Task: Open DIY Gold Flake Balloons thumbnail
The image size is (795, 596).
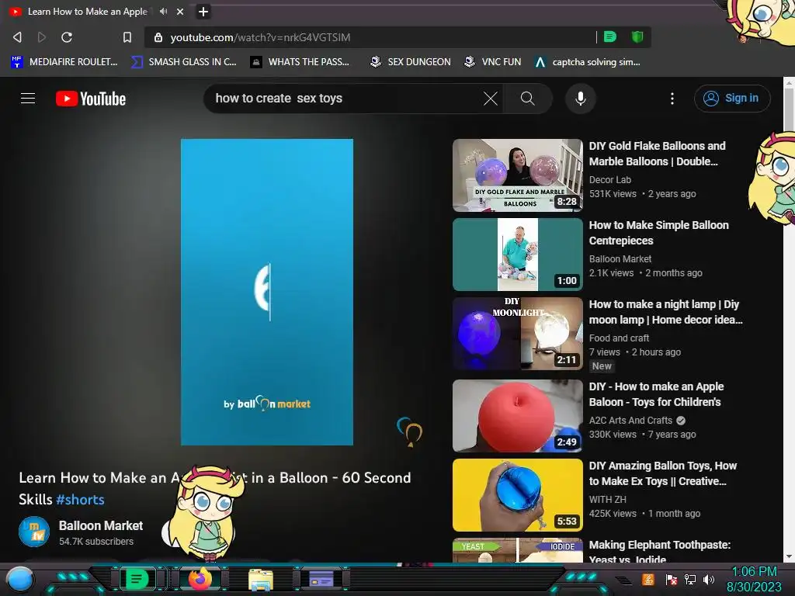Action: click(517, 175)
